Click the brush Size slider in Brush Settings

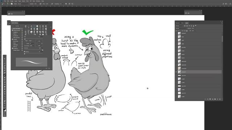(x=34, y=39)
